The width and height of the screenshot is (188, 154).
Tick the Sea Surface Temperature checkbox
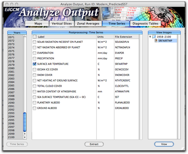(34, 97)
